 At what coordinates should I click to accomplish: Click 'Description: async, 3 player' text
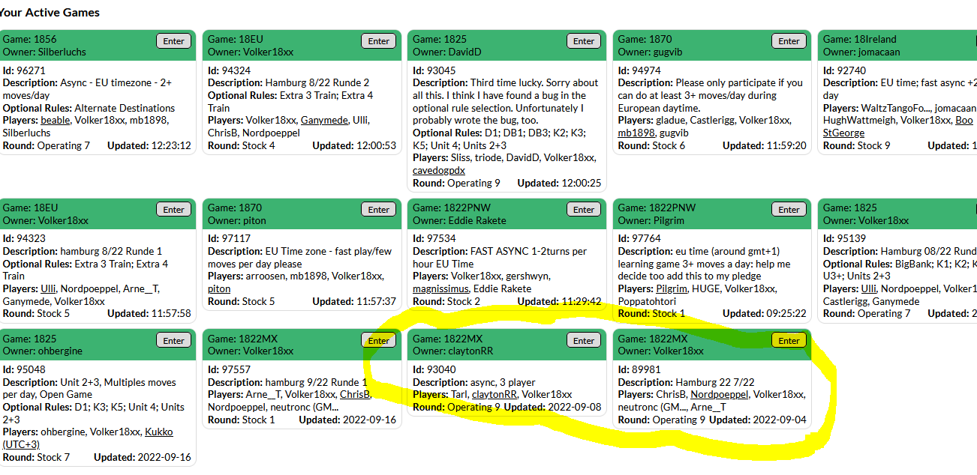coord(474,383)
